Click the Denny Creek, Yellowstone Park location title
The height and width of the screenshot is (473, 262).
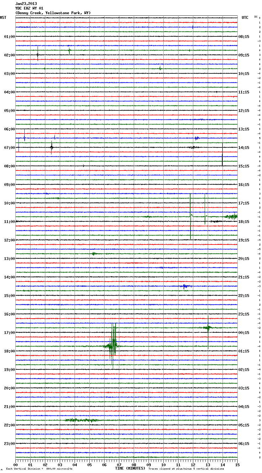[53, 13]
